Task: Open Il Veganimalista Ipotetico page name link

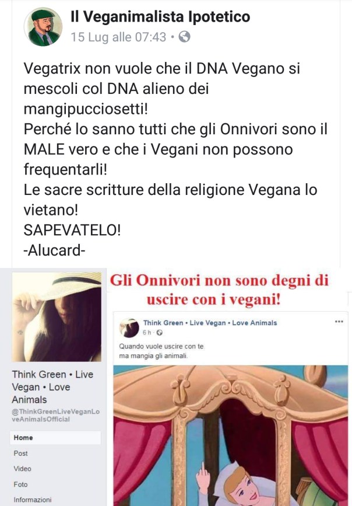Action: tap(160, 17)
